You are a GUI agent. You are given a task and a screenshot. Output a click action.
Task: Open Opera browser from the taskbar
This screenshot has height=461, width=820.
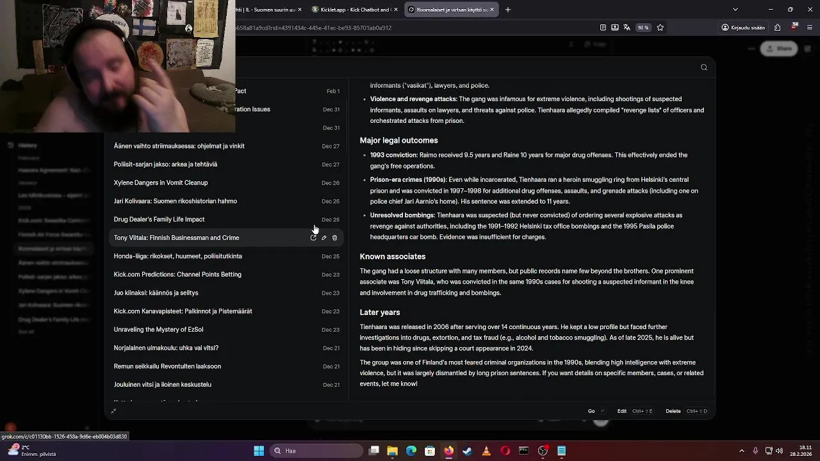pyautogui.click(x=505, y=451)
